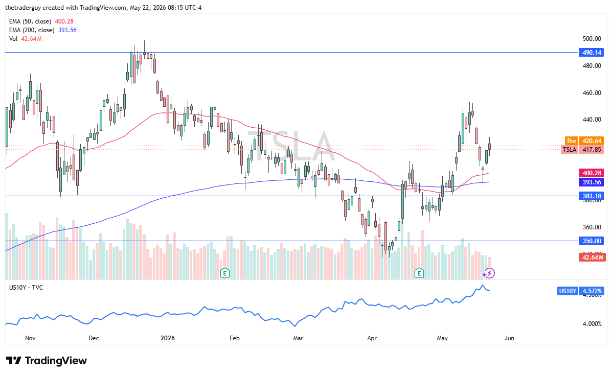Click the blue 393.56 EMA value label
The image size is (613, 376).
pos(591,182)
